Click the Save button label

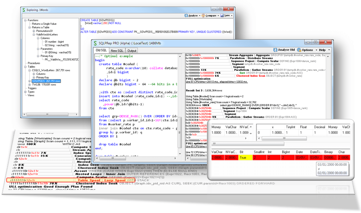coord(227,16)
